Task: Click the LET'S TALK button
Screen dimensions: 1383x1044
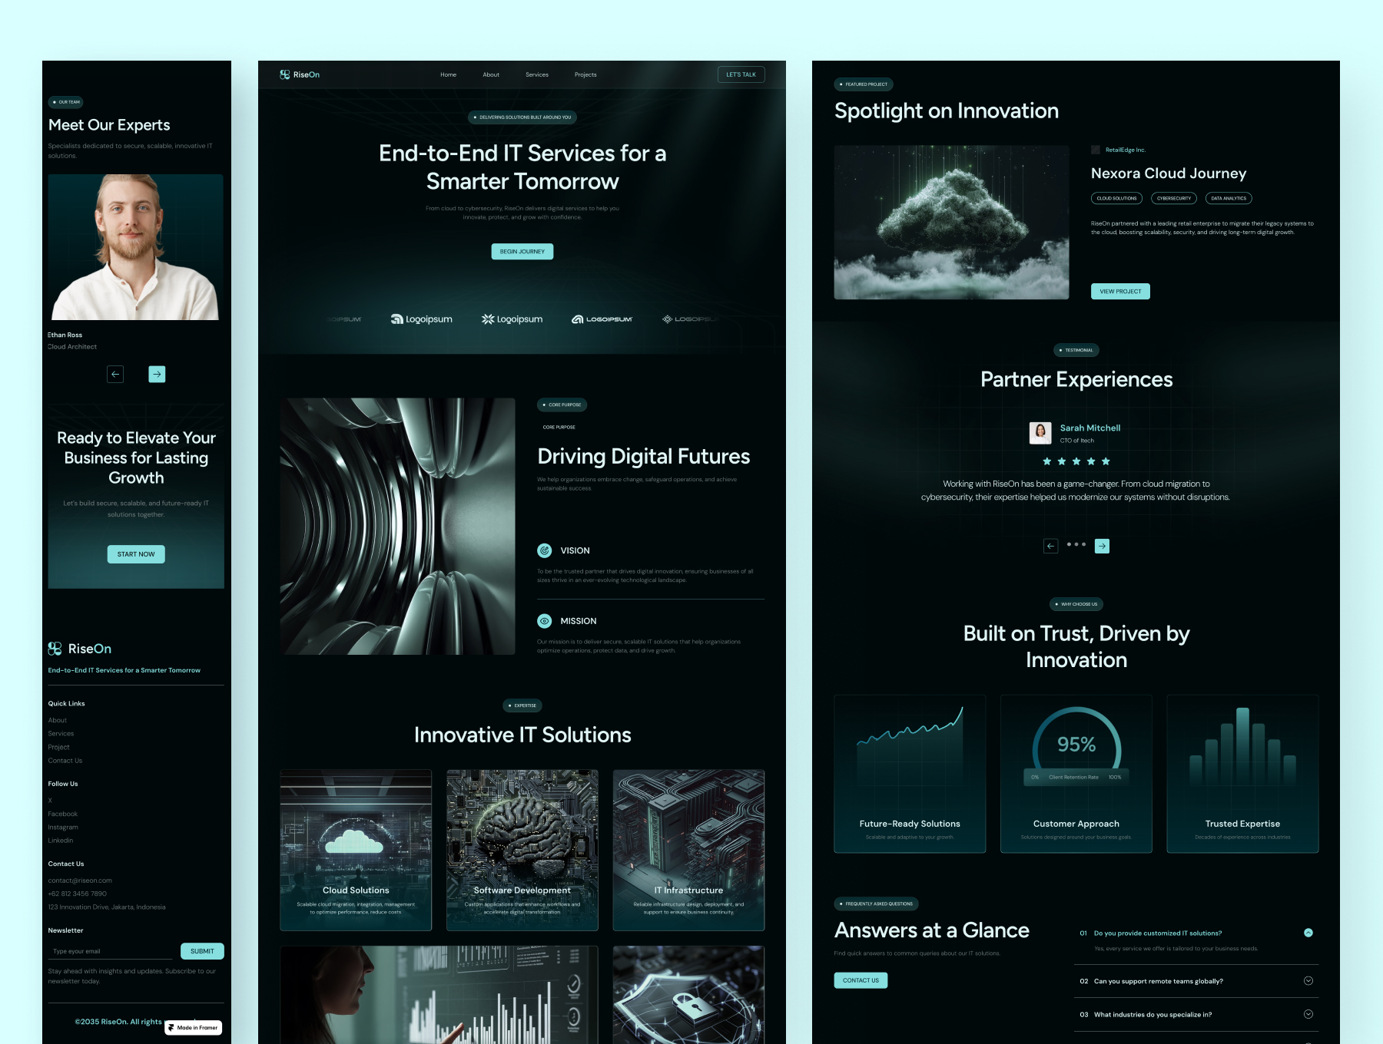Action: coord(741,74)
